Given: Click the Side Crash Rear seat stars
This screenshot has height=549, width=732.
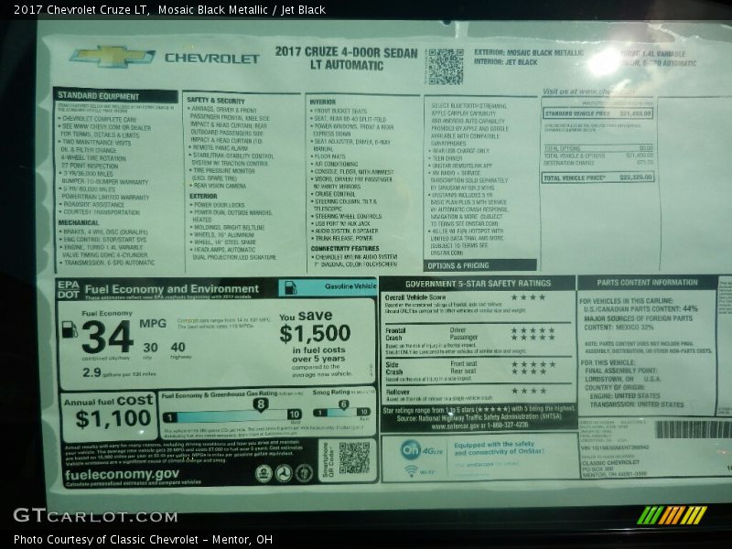Looking at the screenshot, I should click(529, 371).
